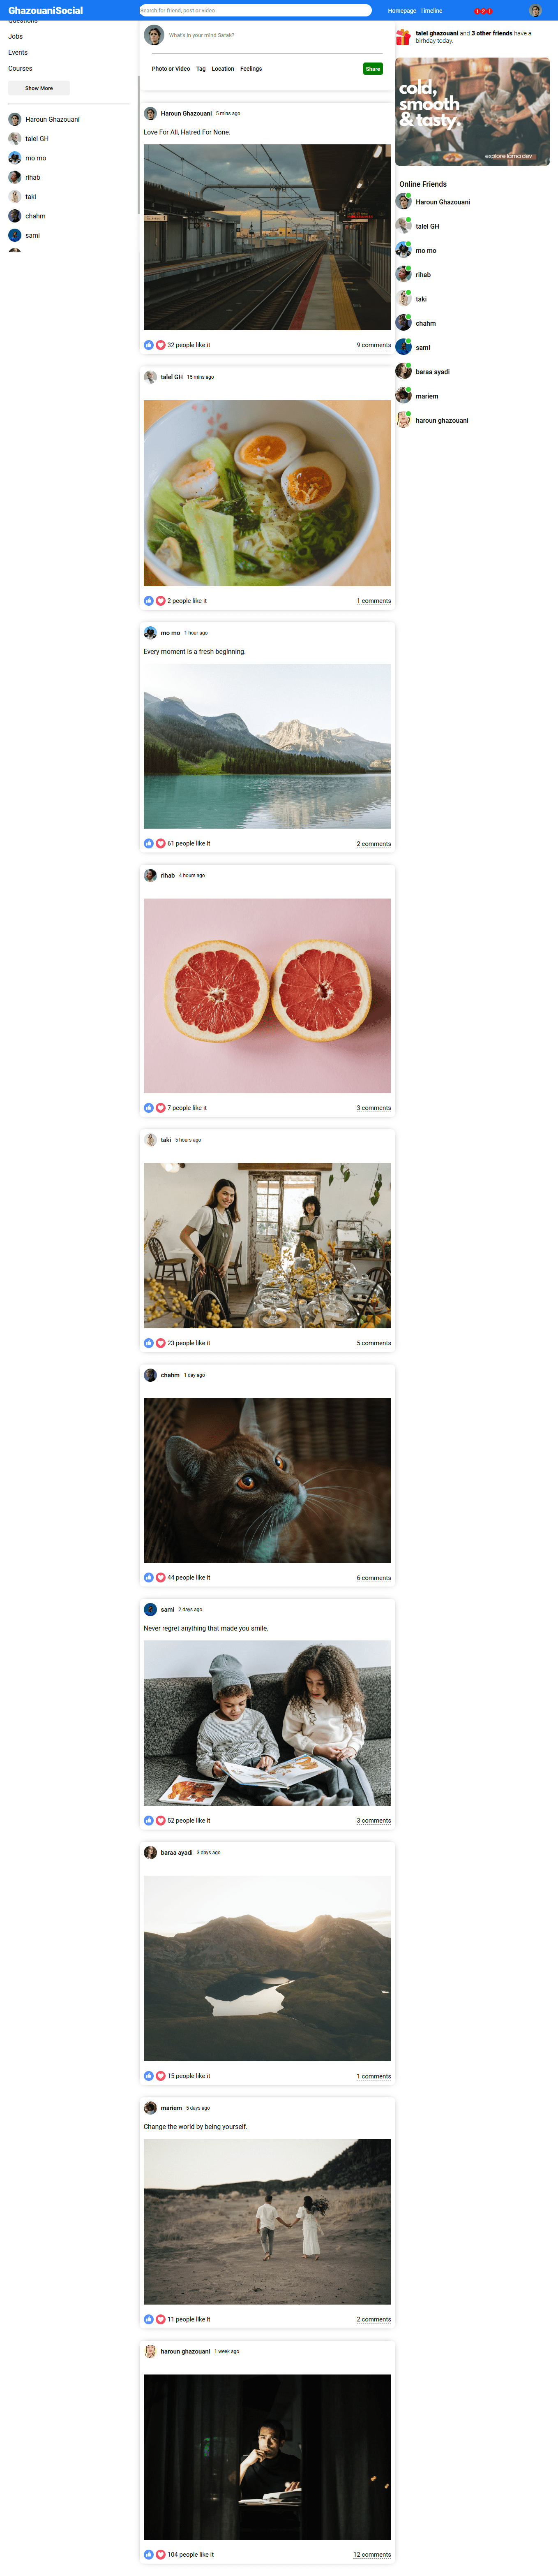Image resolution: width=558 pixels, height=2576 pixels.
Task: Open 12 comments on haroun ghazouani's post
Action: (x=372, y=2555)
